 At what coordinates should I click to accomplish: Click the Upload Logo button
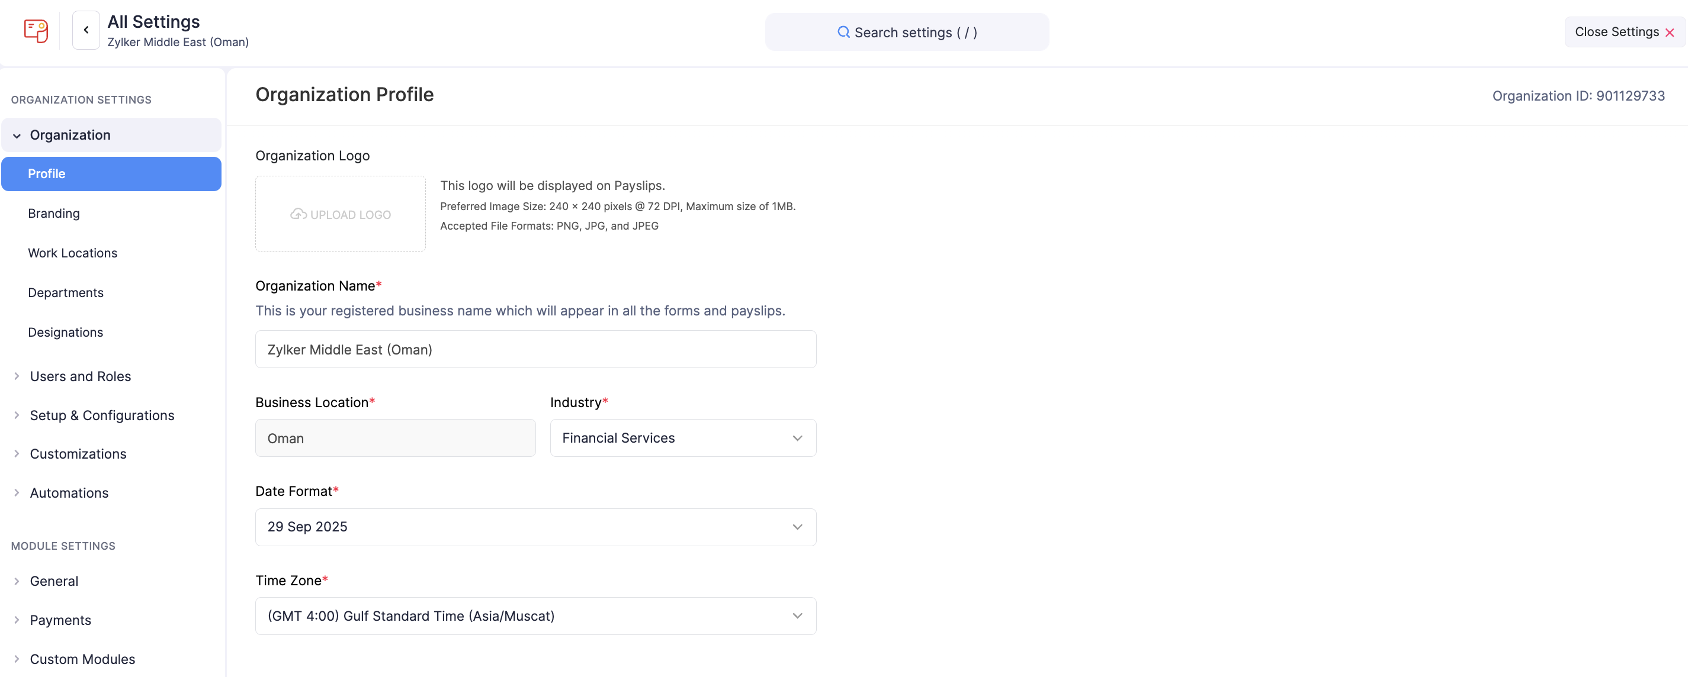coord(340,214)
